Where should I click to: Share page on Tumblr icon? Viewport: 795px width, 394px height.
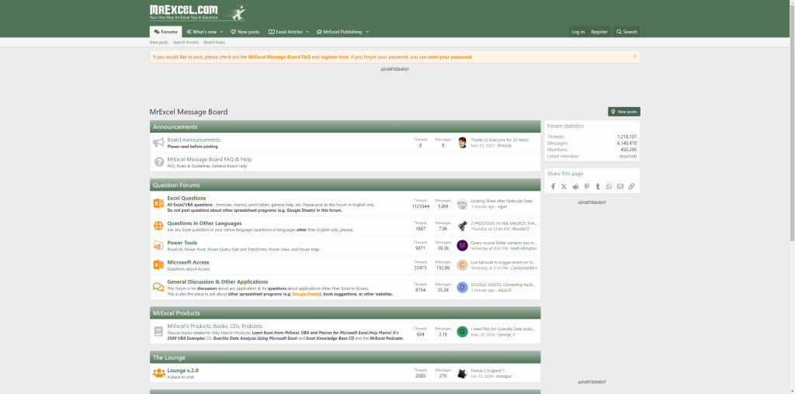pyautogui.click(x=598, y=186)
